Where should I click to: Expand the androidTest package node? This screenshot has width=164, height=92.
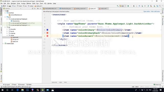[7, 23]
